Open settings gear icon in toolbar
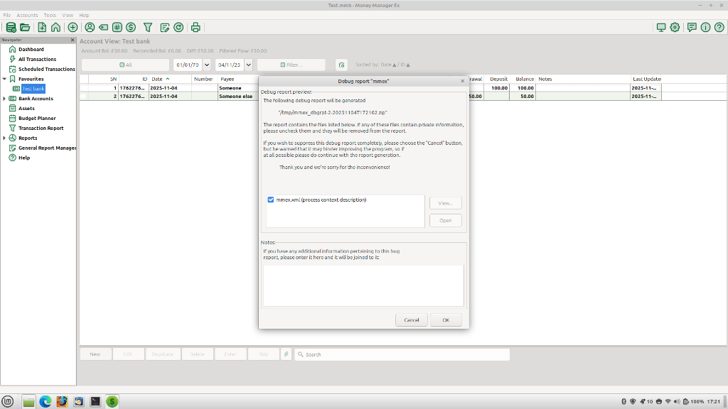This screenshot has width=728, height=409. pos(675,28)
